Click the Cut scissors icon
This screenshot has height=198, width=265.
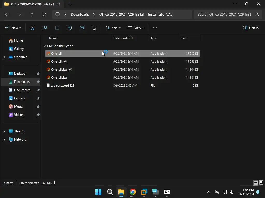[32, 28]
